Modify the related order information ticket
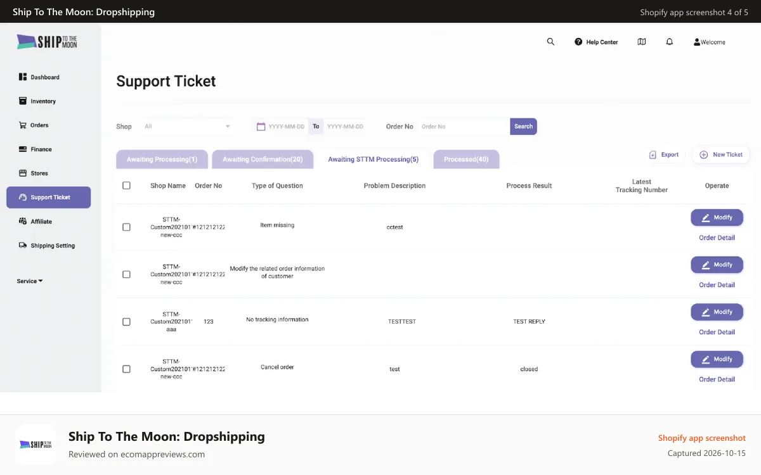This screenshot has height=475, width=761. coord(717,265)
